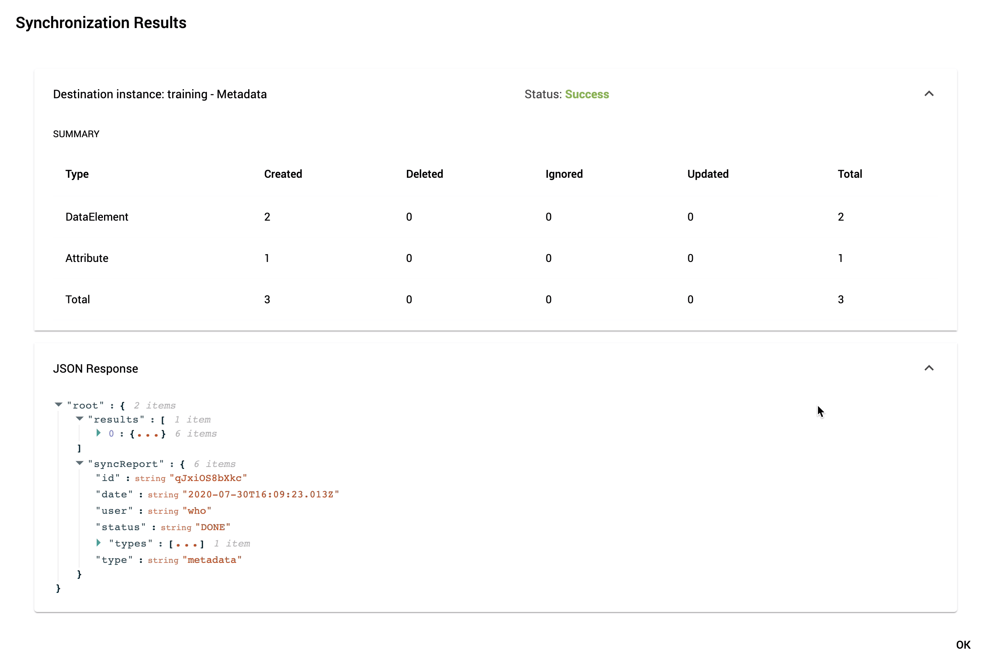Click the JSON Response heading
Viewport: 986px width, 658px height.
95,368
